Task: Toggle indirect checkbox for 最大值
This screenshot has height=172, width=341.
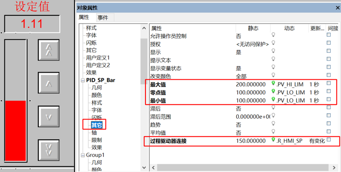Action: tap(329, 83)
